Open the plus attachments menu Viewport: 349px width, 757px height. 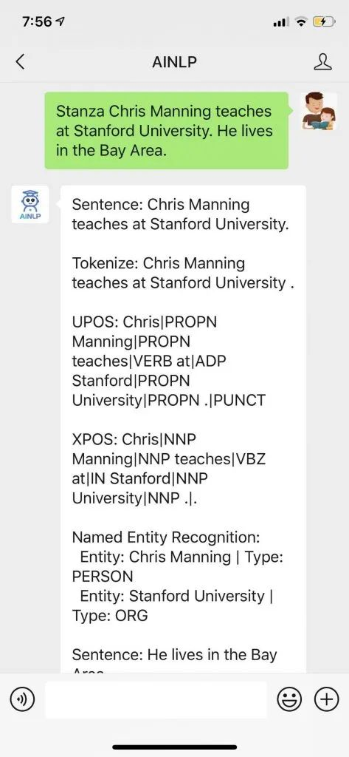[x=326, y=699]
